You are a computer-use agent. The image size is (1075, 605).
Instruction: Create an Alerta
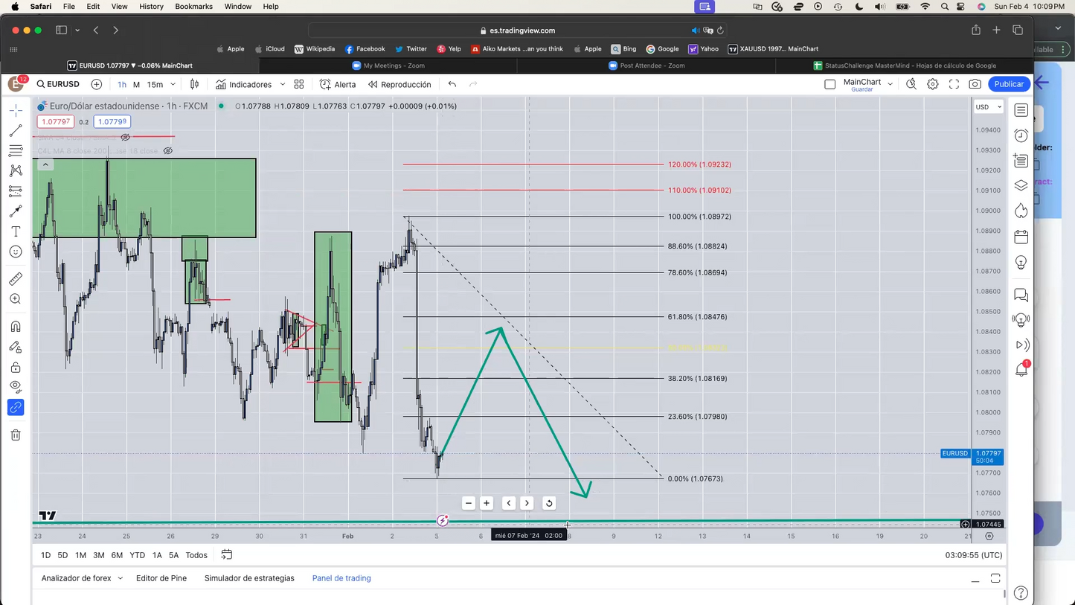[x=338, y=84]
